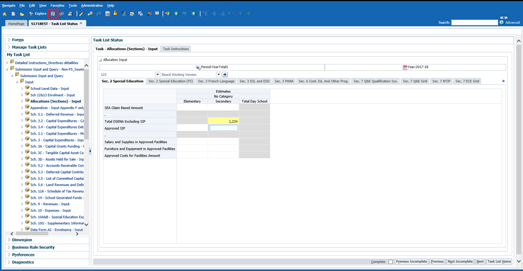The height and width of the screenshot is (271, 523).
Task: Click the pencil edit icon in toolbar
Action: point(81,13)
